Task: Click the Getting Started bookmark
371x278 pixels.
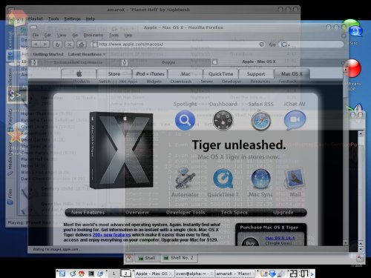Action: pyautogui.click(x=48, y=54)
